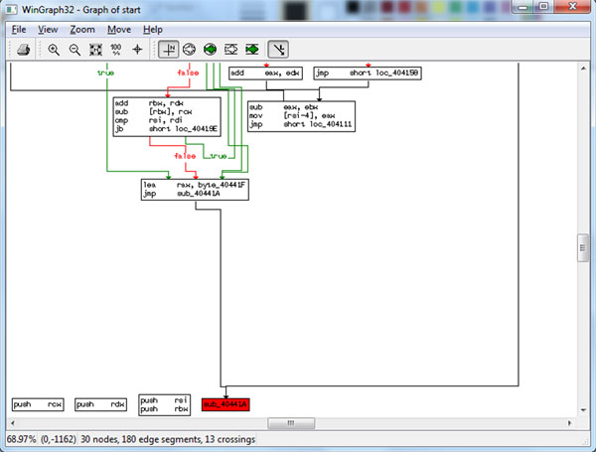Viewport: 596px width, 452px height.
Task: Click the (0,-1162) coordinates in status bar
Action: pos(59,439)
